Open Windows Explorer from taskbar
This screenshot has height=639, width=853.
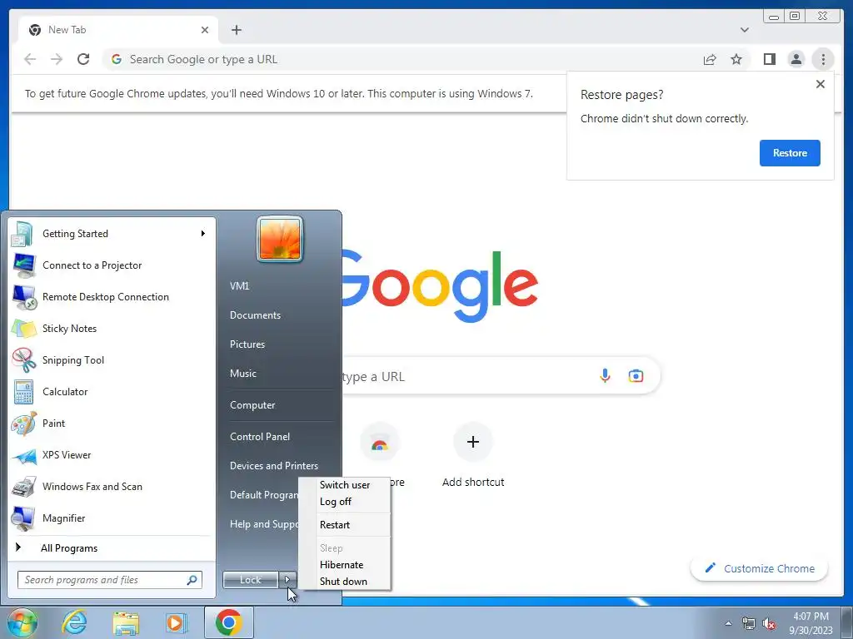pyautogui.click(x=126, y=622)
